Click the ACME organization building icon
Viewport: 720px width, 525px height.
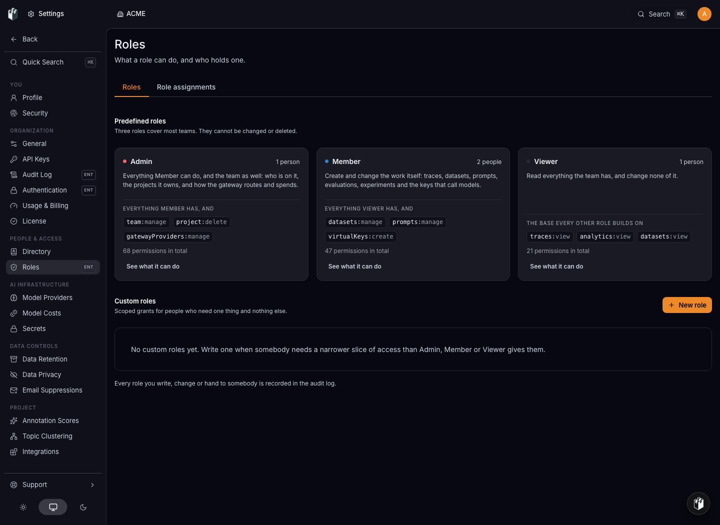(x=120, y=14)
